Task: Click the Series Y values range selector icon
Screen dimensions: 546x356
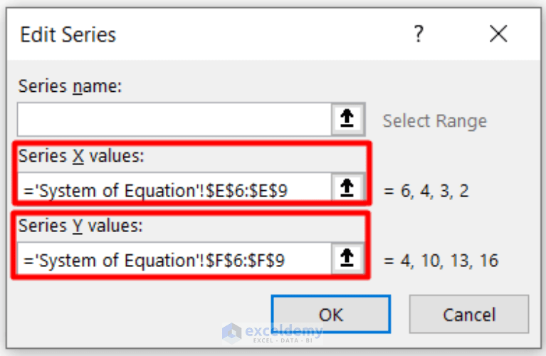Action: click(x=348, y=260)
